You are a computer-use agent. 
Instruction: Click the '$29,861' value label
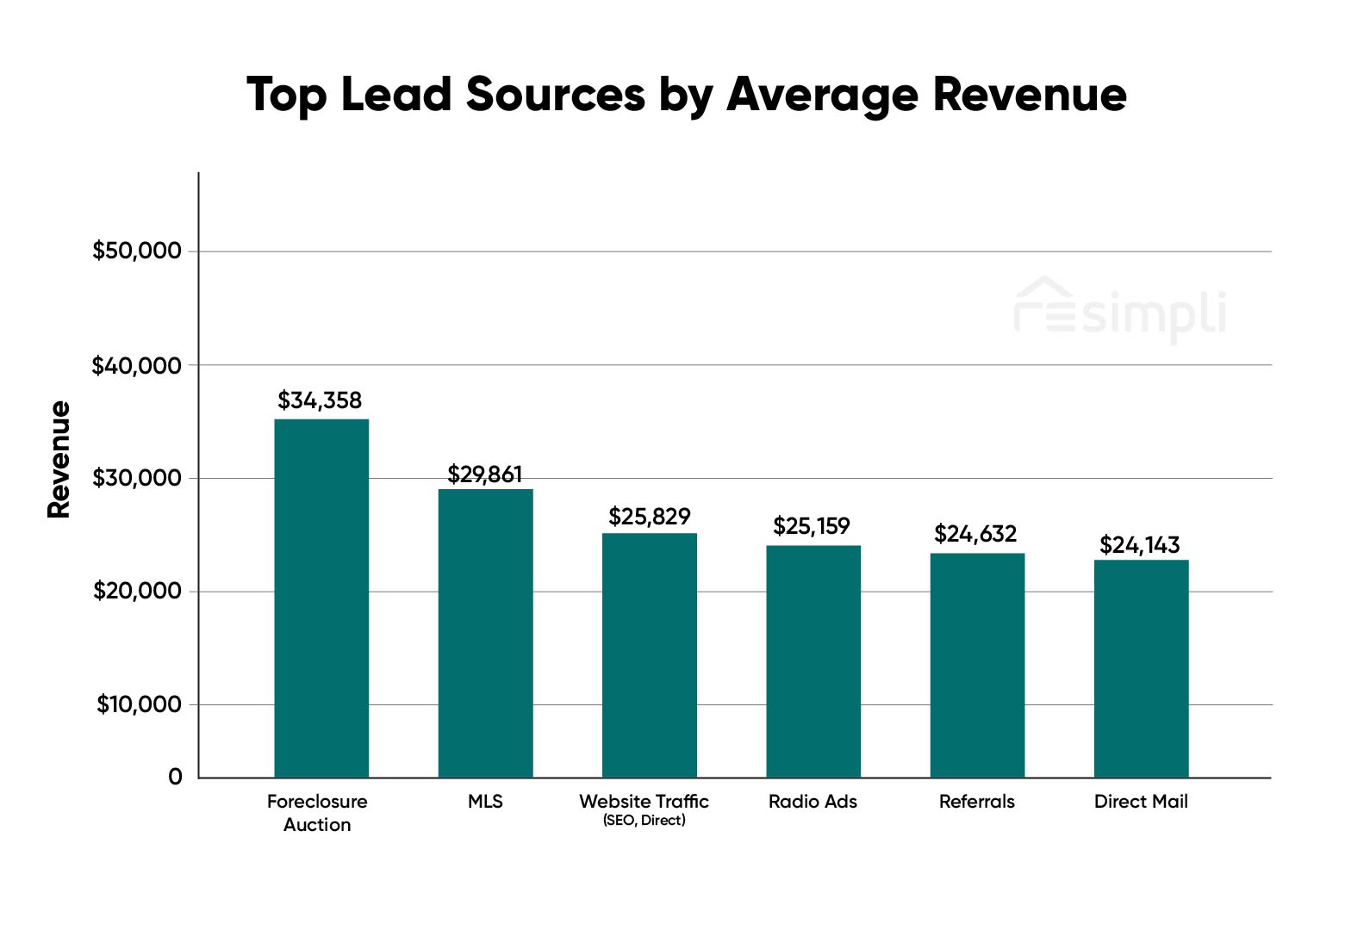click(x=485, y=474)
